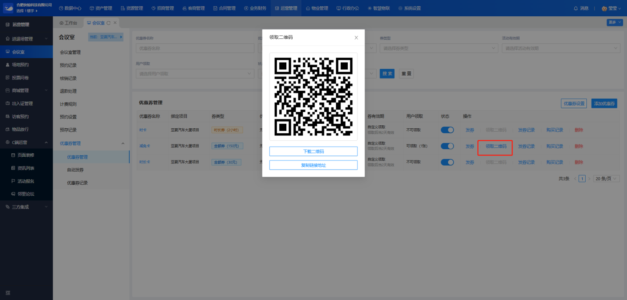Open 资讯列表 in the sidebar
627x300 pixels.
pos(26,168)
